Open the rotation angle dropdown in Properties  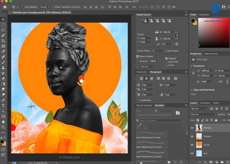(x=211, y=82)
